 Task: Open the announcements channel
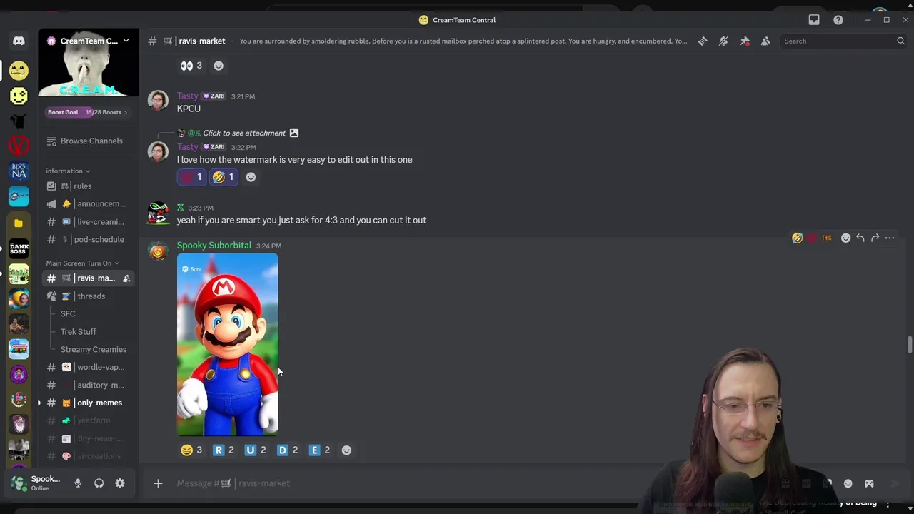[89, 204]
